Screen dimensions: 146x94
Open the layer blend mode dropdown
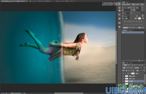click(127, 68)
